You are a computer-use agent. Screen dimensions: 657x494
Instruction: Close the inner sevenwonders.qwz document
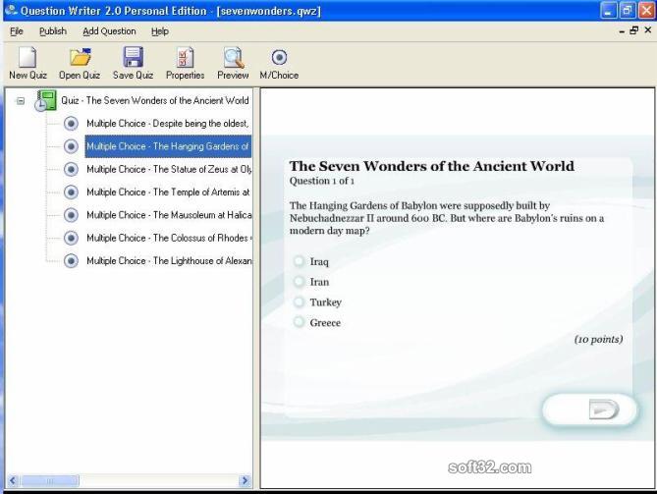tap(648, 29)
